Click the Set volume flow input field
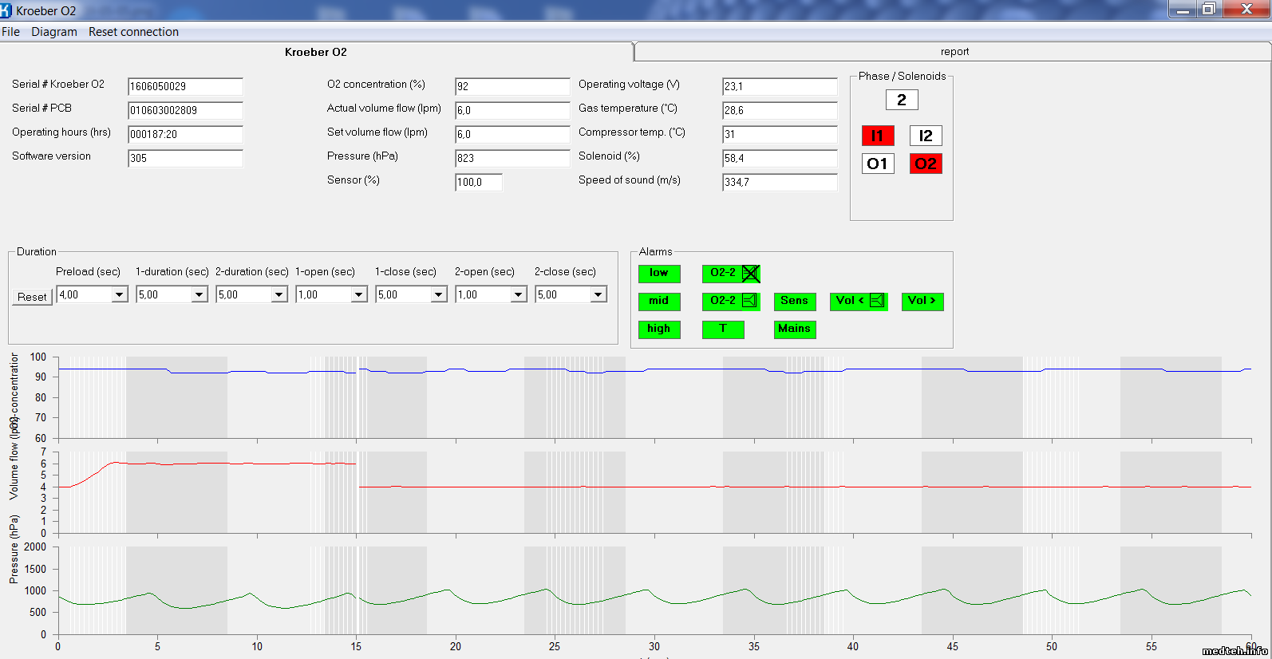This screenshot has width=1272, height=659. coord(512,134)
